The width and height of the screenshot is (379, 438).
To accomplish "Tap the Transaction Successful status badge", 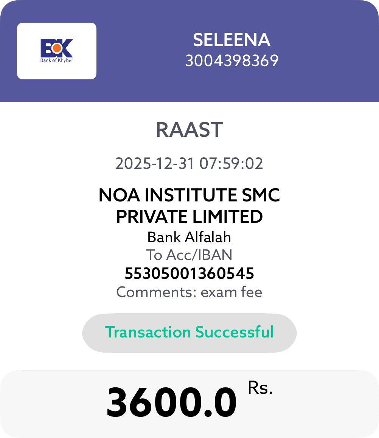I will point(189,333).
